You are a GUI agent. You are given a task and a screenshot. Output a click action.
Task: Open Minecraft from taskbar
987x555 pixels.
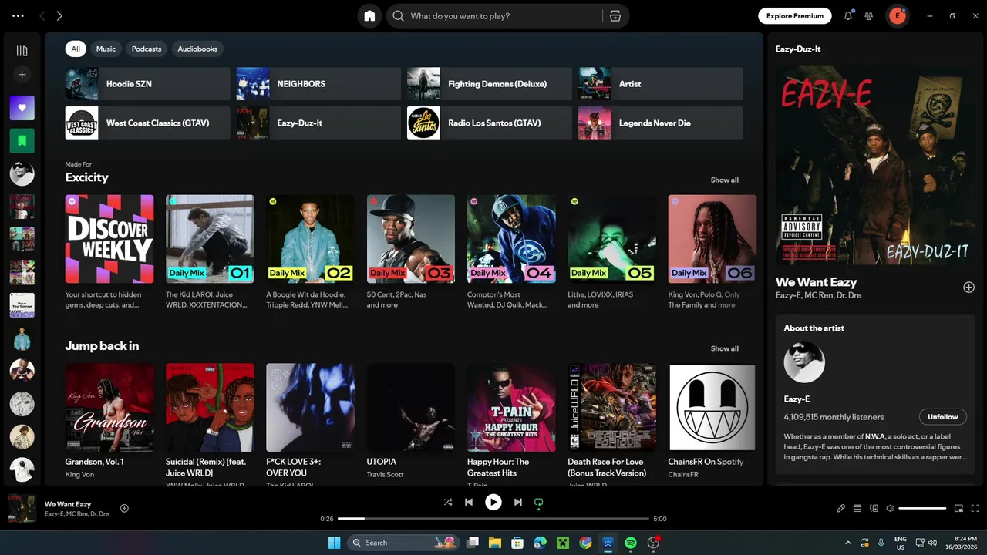pos(563,543)
